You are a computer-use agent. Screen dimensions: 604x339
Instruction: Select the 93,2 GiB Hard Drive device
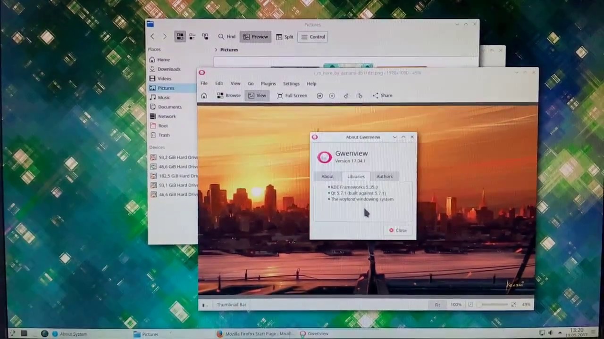tap(173, 157)
